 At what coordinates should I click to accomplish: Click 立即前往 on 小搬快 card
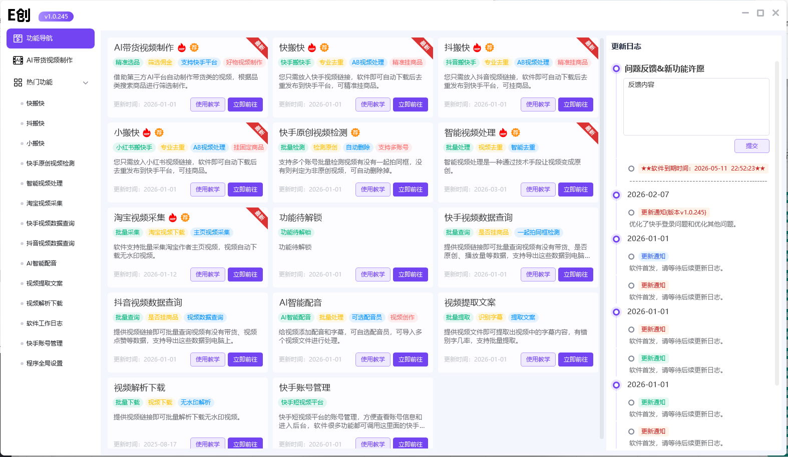click(x=245, y=189)
